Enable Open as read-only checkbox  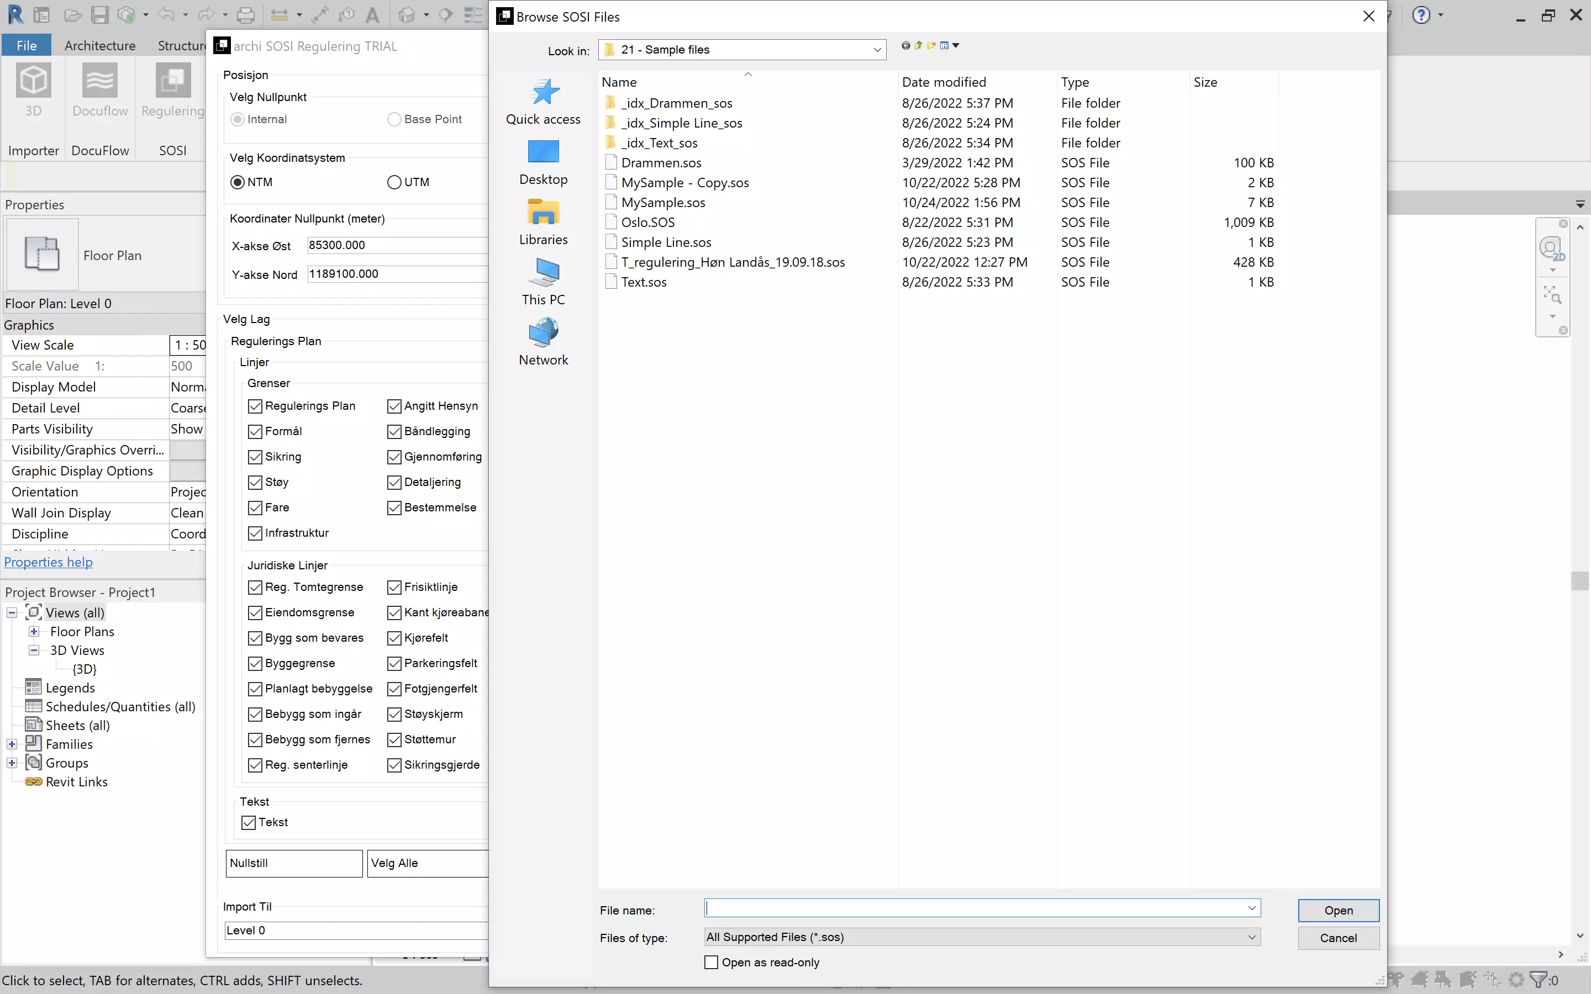click(710, 962)
